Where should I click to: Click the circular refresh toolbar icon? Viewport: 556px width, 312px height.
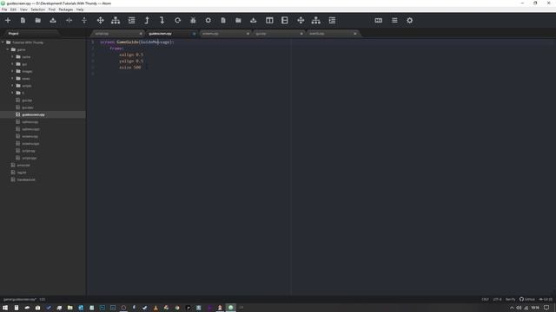pyautogui.click(x=177, y=21)
